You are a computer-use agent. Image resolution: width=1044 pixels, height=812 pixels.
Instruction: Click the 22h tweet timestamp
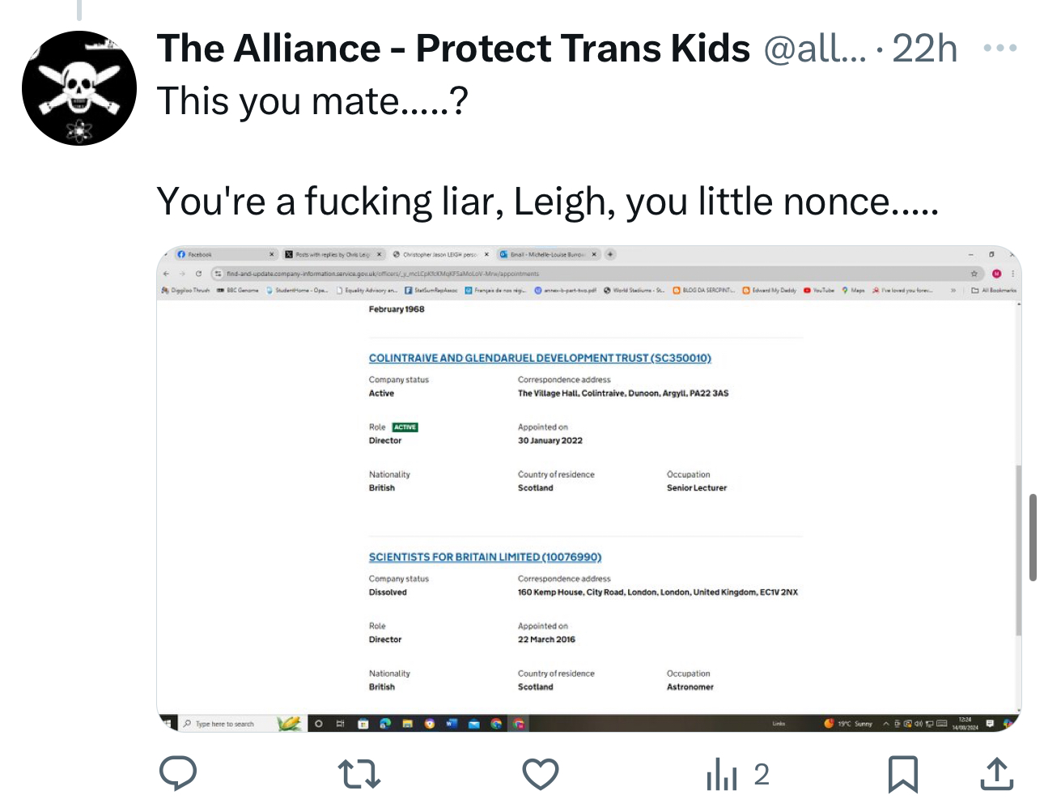pyautogui.click(x=924, y=49)
